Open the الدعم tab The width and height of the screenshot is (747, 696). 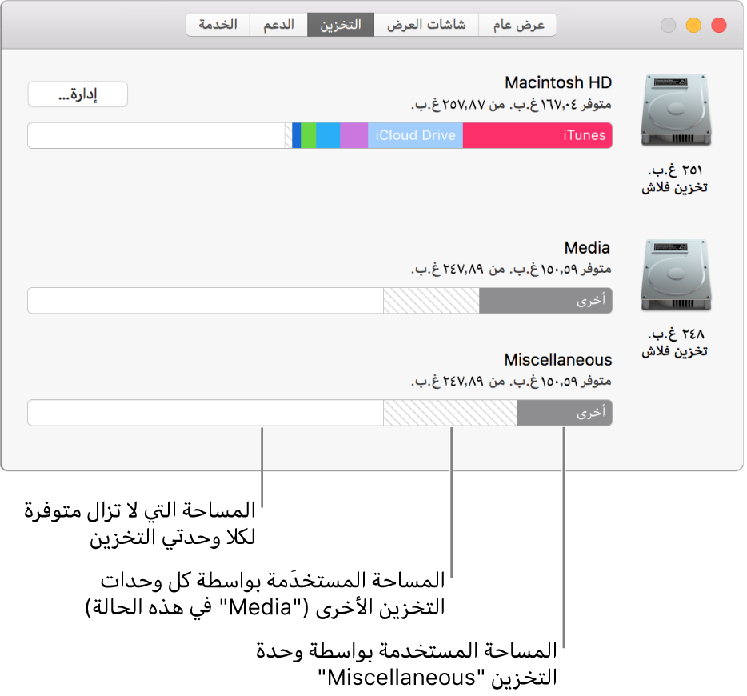[x=278, y=25]
